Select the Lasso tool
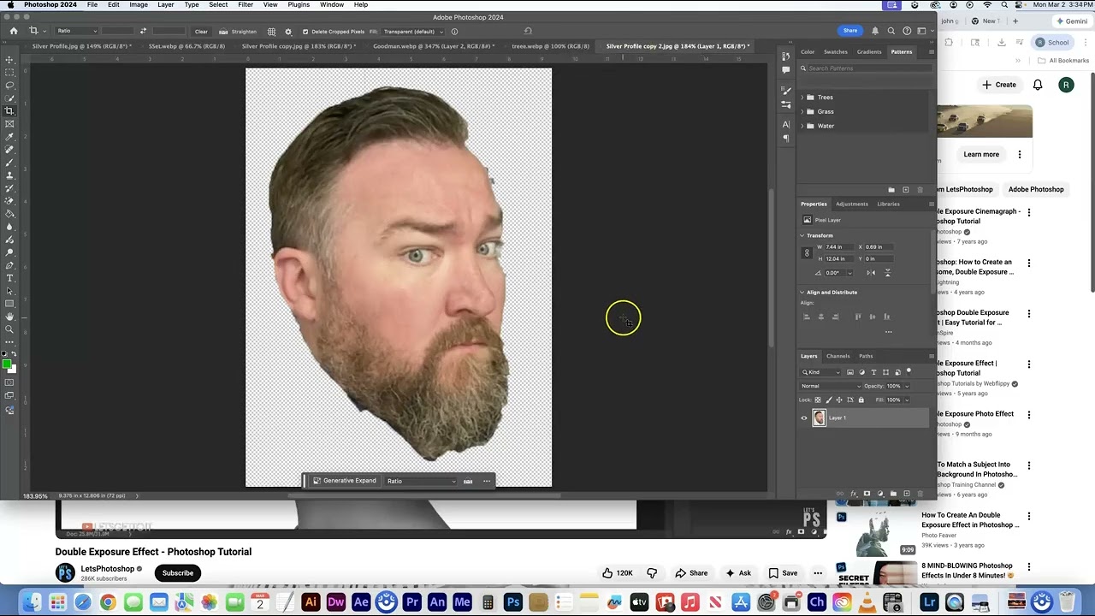This screenshot has height=616, width=1095. point(9,85)
